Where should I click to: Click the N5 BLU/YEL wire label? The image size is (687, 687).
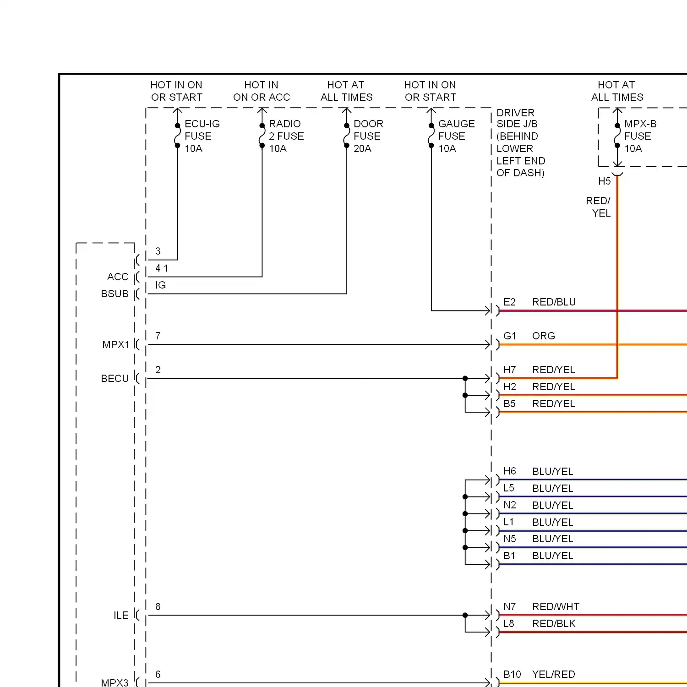(538, 539)
